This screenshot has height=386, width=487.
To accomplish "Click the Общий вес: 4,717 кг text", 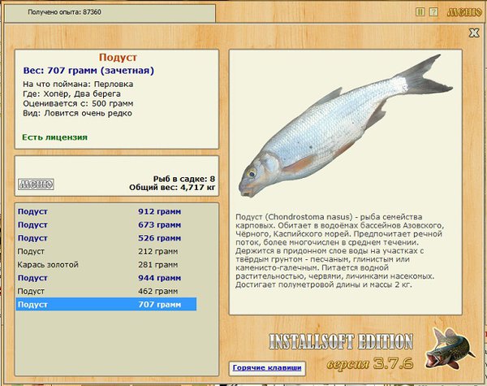I will pyautogui.click(x=172, y=187).
